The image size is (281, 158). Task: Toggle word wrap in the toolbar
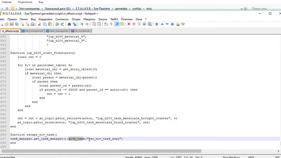coord(106,24)
